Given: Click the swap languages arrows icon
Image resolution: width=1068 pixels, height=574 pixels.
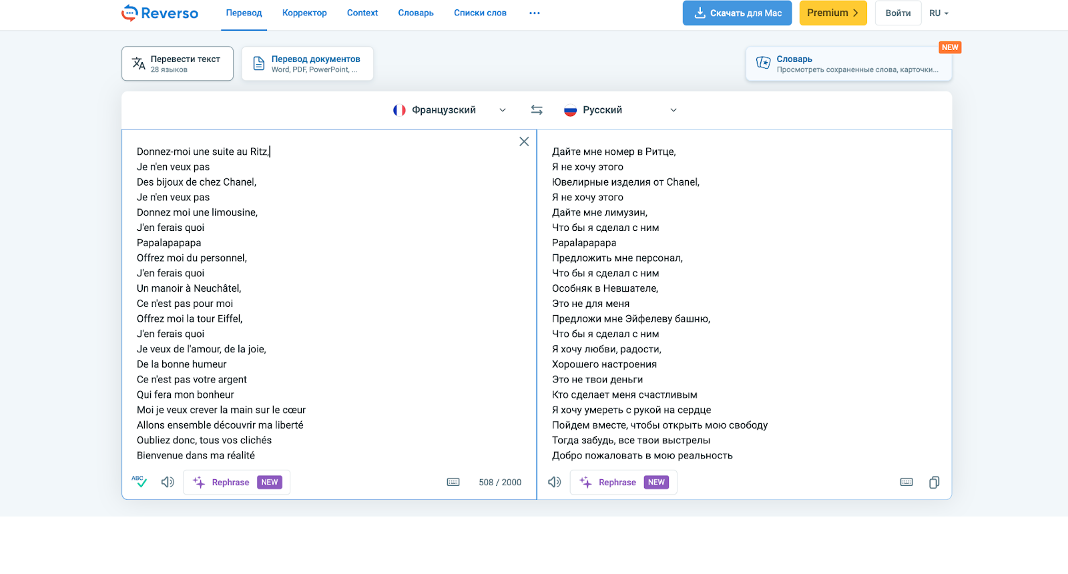Looking at the screenshot, I should [537, 110].
